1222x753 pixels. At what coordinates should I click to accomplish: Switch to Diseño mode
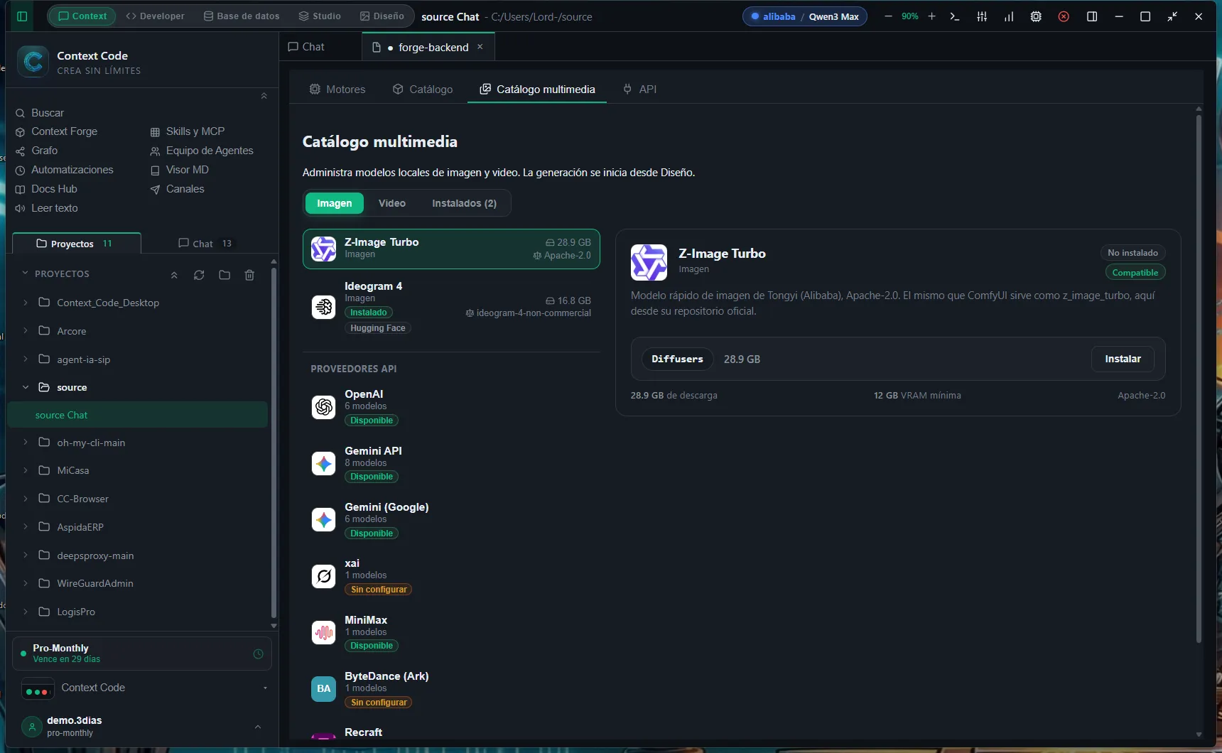point(382,16)
